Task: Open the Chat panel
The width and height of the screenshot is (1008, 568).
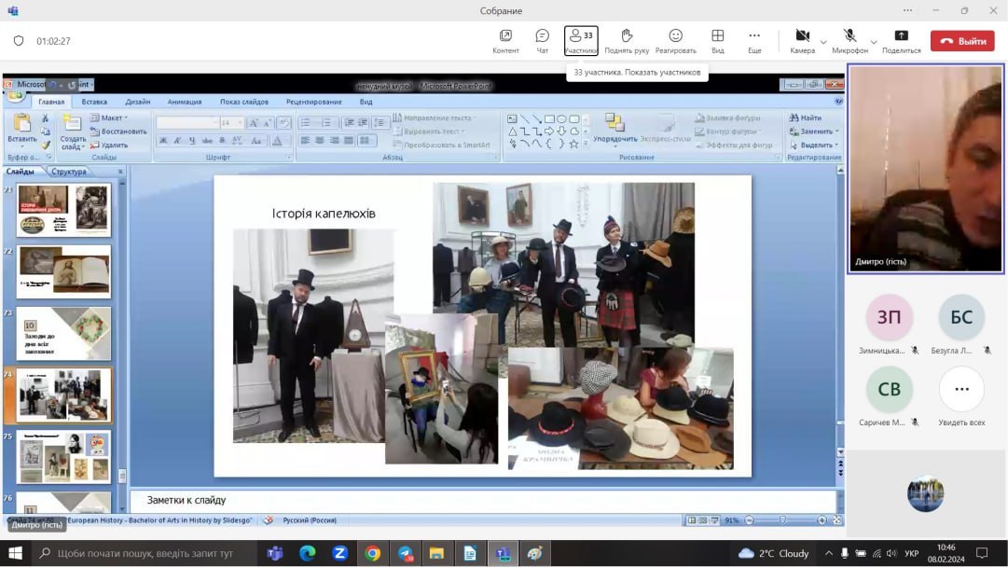Action: click(542, 40)
